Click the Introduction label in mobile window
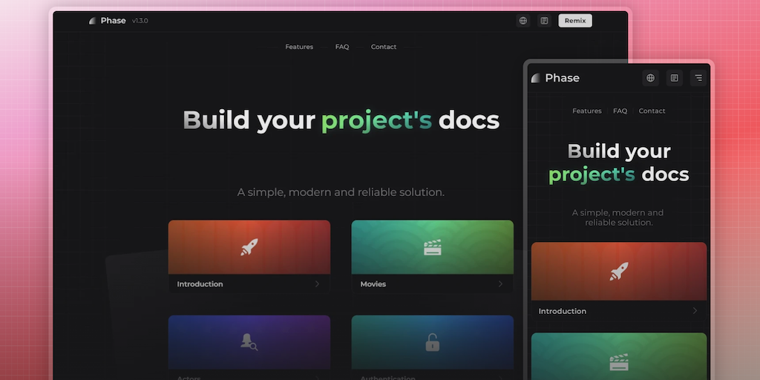760x380 pixels. (563, 311)
